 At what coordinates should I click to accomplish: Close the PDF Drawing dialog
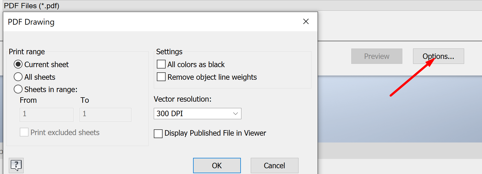tap(306, 21)
